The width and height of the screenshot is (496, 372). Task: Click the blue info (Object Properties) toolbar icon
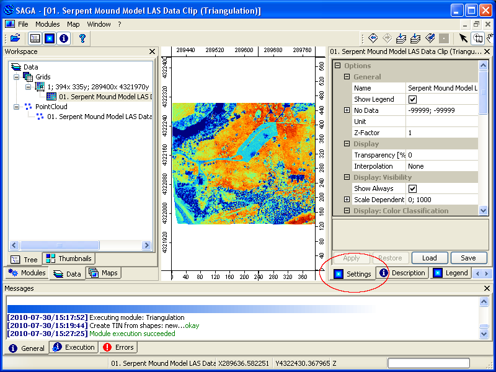(x=64, y=38)
